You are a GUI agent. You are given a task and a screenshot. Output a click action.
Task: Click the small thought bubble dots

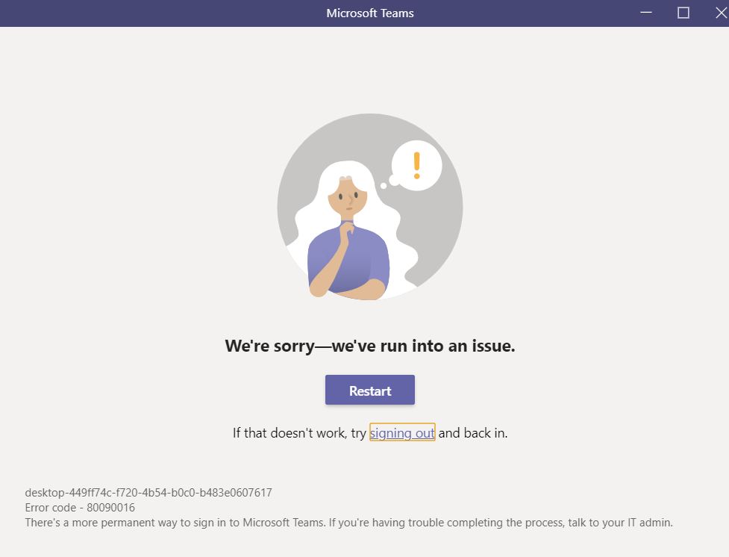(389, 182)
